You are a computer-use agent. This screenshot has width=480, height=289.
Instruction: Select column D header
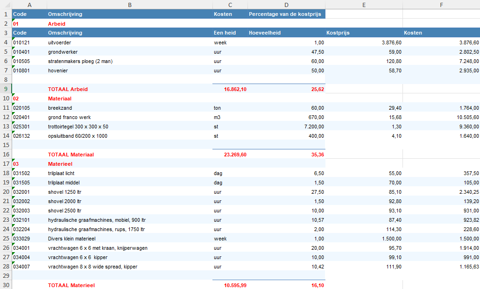286,5
